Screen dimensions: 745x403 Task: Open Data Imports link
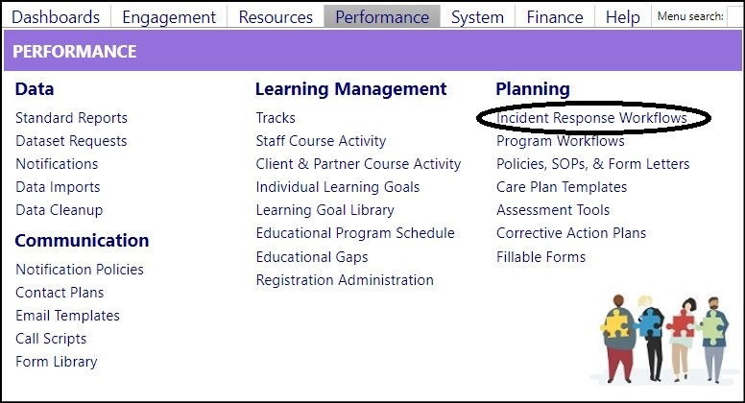click(58, 187)
